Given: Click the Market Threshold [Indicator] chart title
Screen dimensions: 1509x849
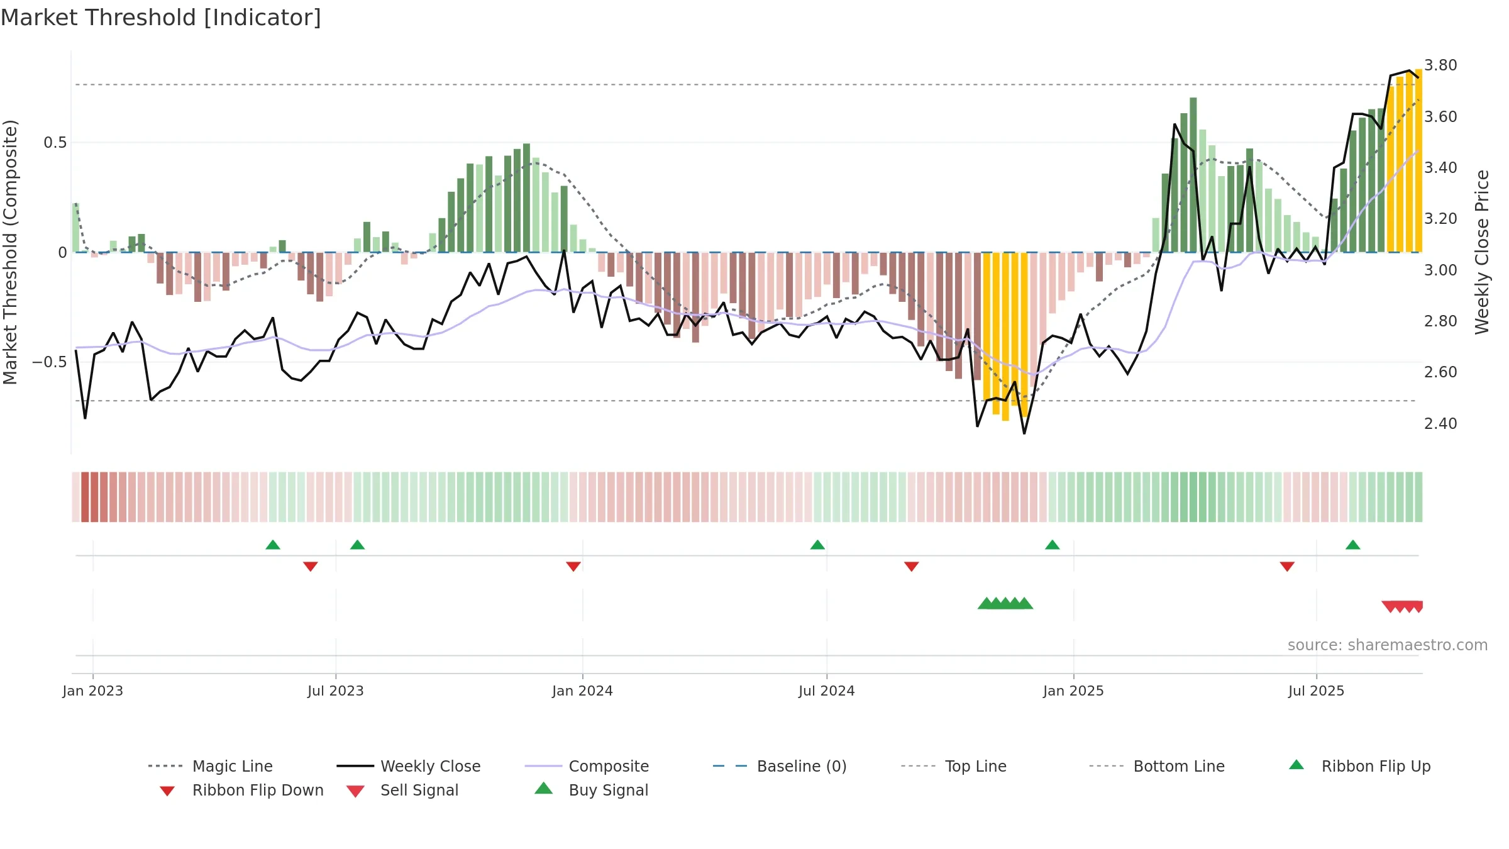Looking at the screenshot, I should [x=161, y=18].
